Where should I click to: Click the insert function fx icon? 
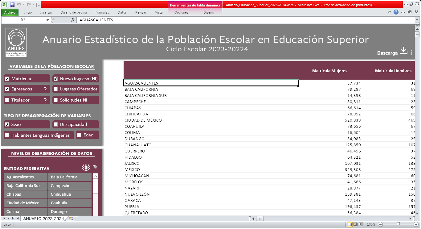(x=73, y=20)
